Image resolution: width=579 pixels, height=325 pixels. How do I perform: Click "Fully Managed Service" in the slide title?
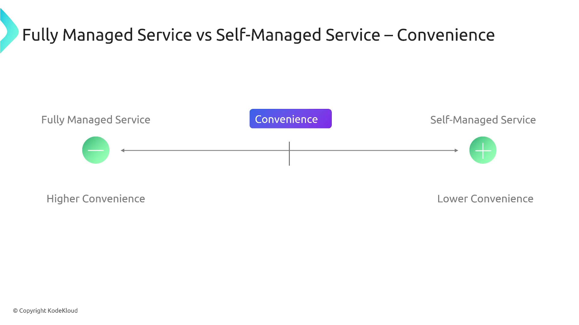point(107,35)
